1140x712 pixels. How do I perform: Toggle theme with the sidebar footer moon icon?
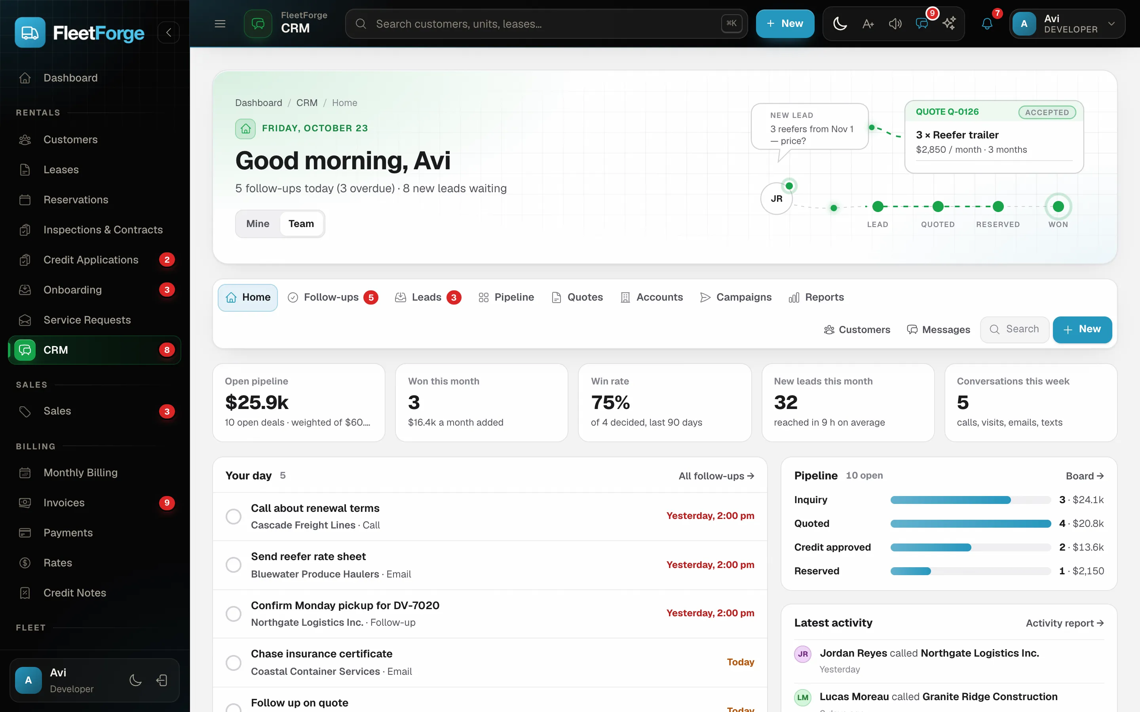[136, 680]
